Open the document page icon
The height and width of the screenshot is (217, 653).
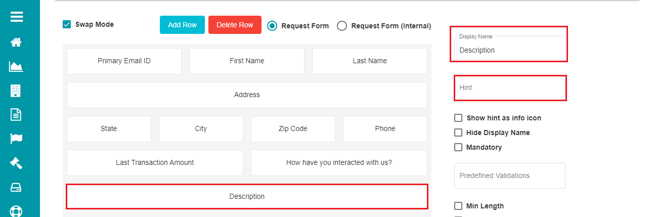[x=16, y=114]
